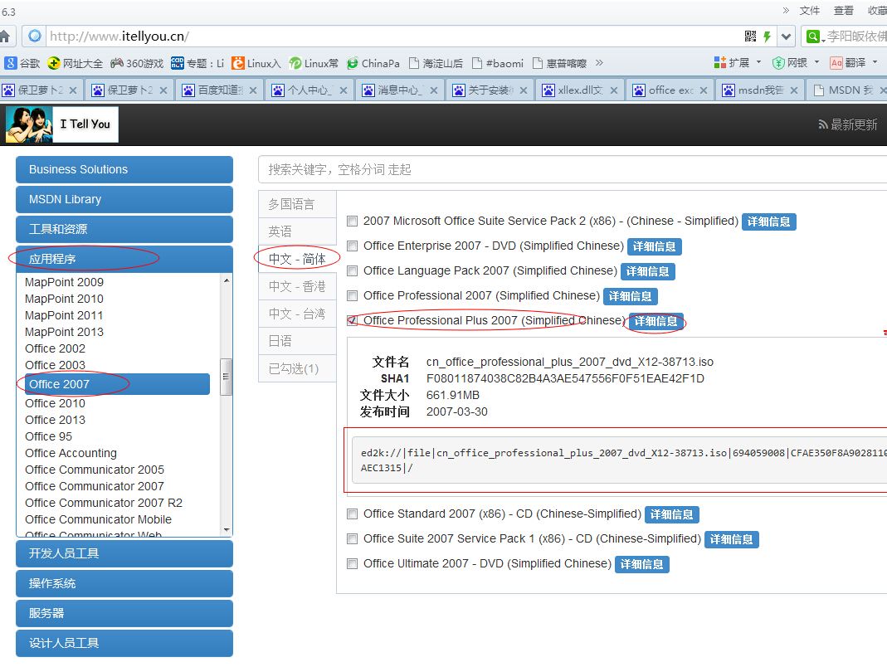
Task: Open the 海淀山后 bookmark
Action: (x=436, y=63)
